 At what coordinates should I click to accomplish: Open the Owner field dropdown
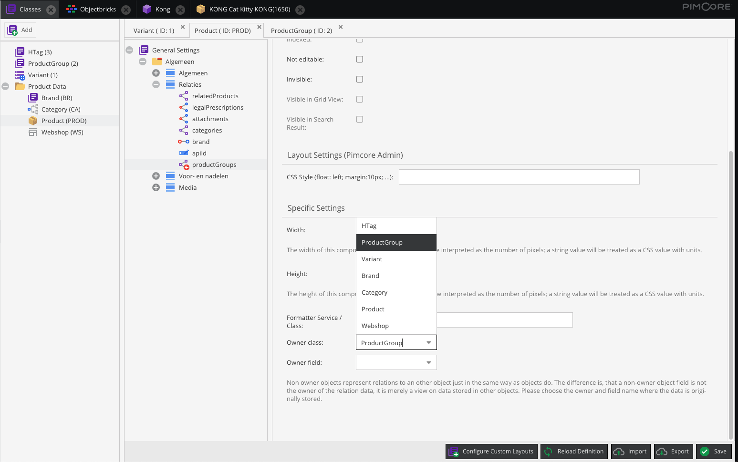pos(428,362)
